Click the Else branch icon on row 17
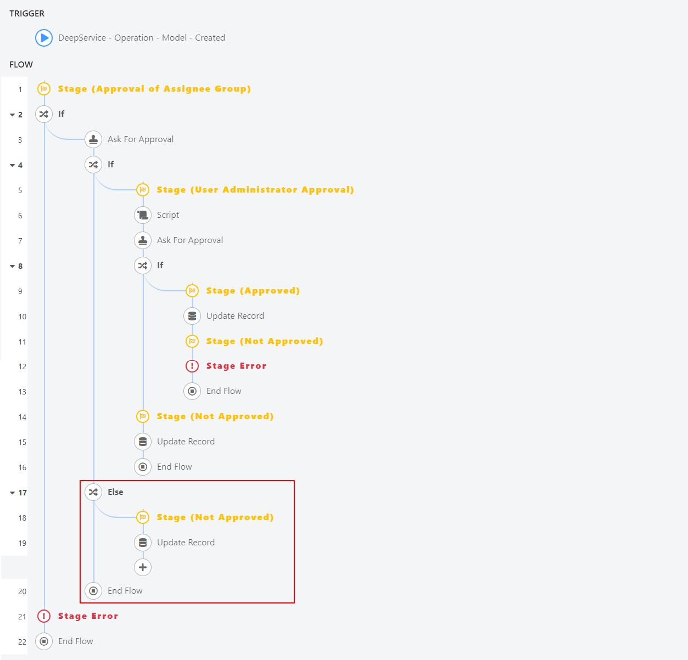Viewport: 688px width, 660px height. (x=93, y=492)
